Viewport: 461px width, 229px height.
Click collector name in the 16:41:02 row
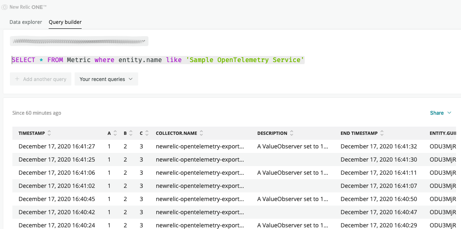coord(200,186)
